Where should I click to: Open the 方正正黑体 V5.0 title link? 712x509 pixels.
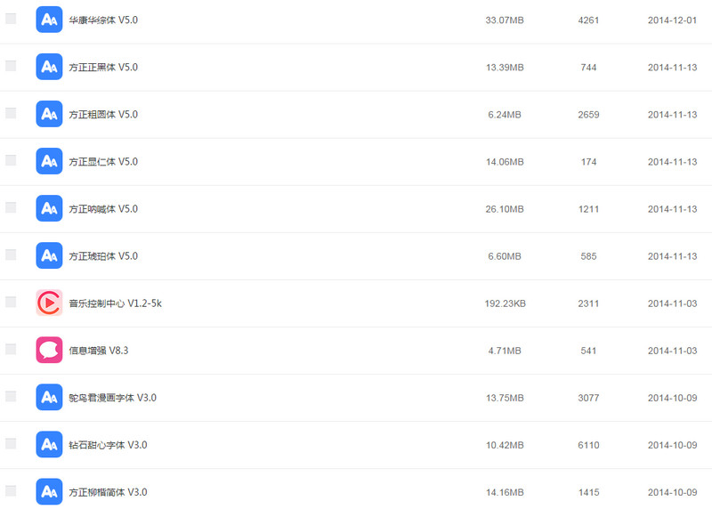point(103,67)
